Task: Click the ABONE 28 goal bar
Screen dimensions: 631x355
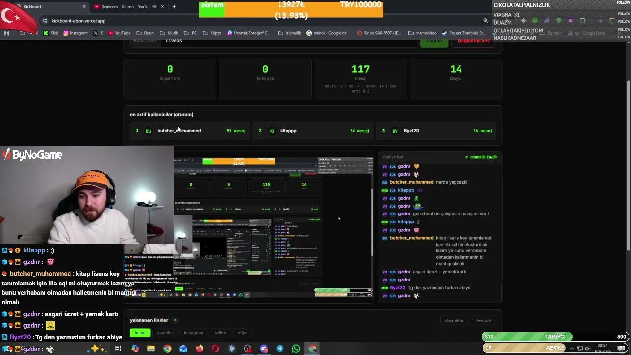Action: click(555, 348)
